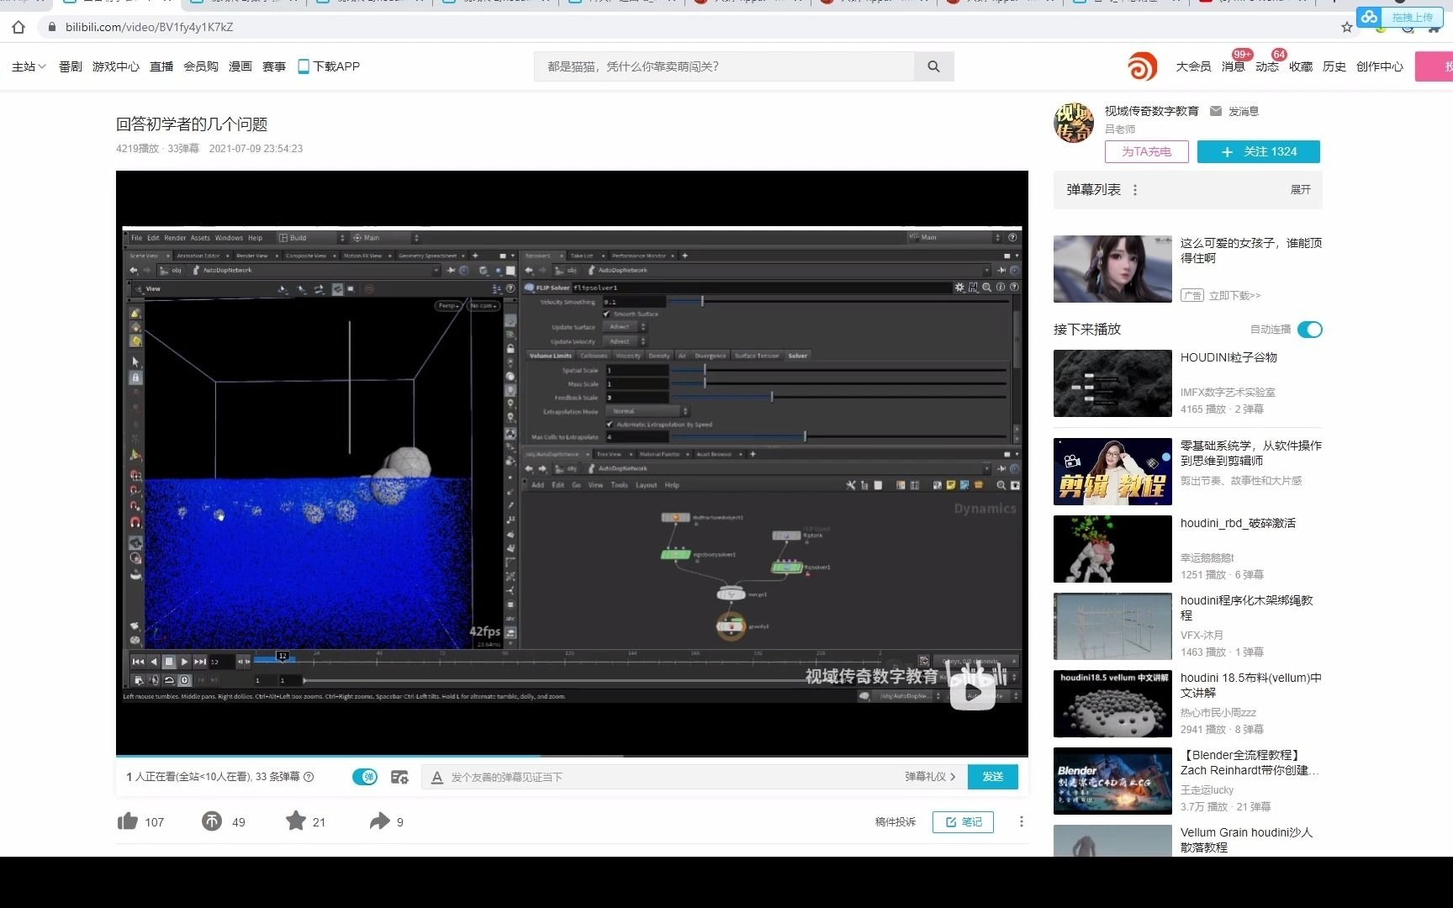Open 创作中心 creator center
The height and width of the screenshot is (908, 1453).
(x=1379, y=66)
